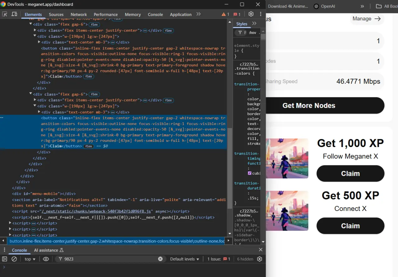Screen dimensions: 398x277
Task: Create a live expression with eye icon
Action: coord(46,259)
